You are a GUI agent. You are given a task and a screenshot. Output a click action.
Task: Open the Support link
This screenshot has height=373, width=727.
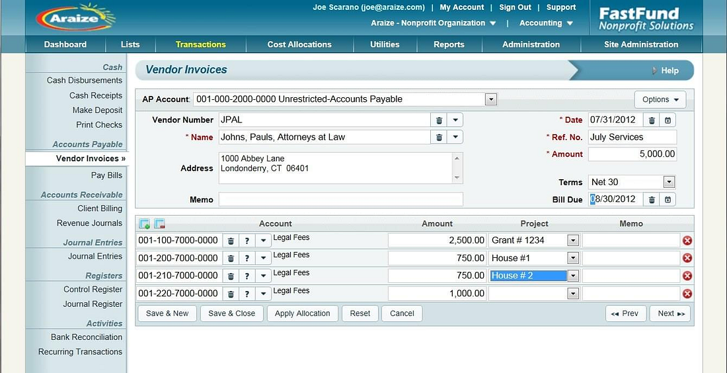click(x=561, y=7)
